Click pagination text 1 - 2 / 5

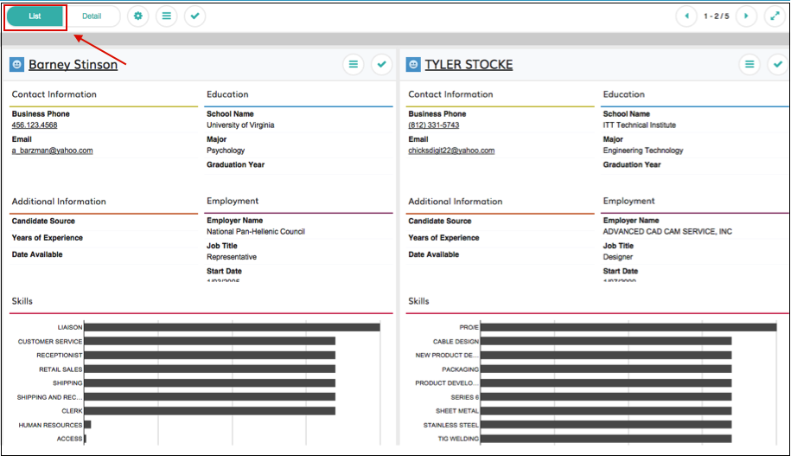click(x=717, y=16)
